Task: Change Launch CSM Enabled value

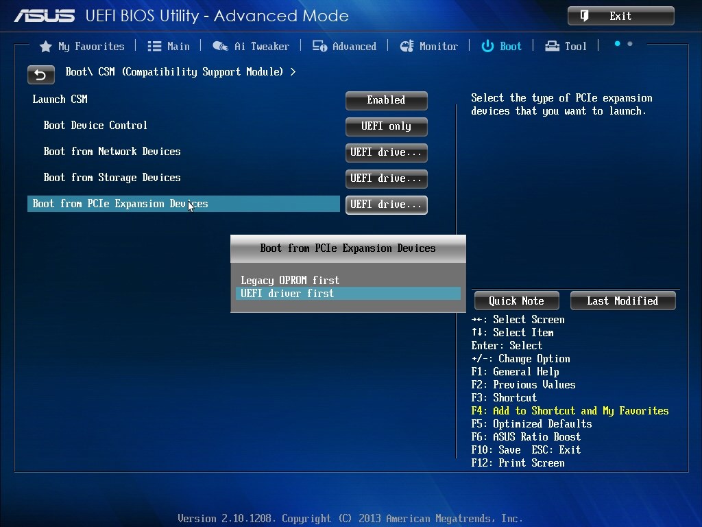Action: 387,100
